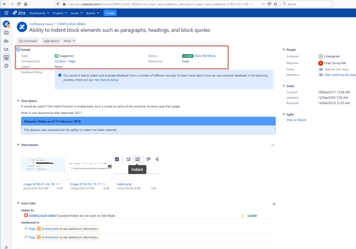Screen dimensions: 356x249
Task: Open indent.png attachment thumbnail
Action: (x=137, y=164)
